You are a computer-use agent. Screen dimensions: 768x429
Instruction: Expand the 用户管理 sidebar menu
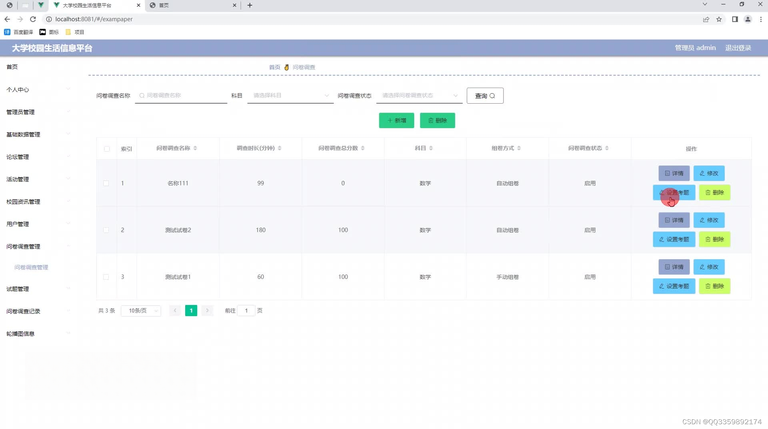38,224
